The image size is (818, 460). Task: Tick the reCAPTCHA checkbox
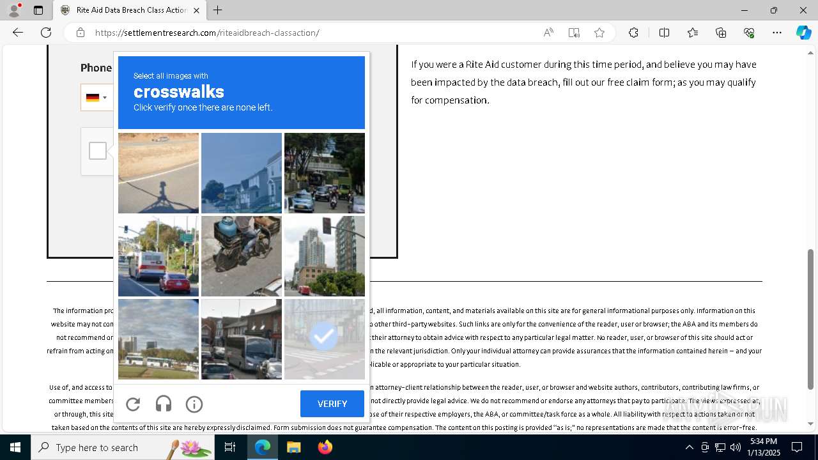pos(98,151)
